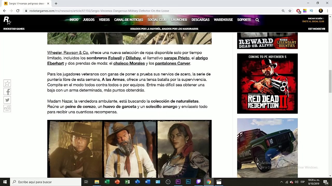This screenshot has height=186, width=332.
Task: Show hidden system tray icons
Action: 281,182
